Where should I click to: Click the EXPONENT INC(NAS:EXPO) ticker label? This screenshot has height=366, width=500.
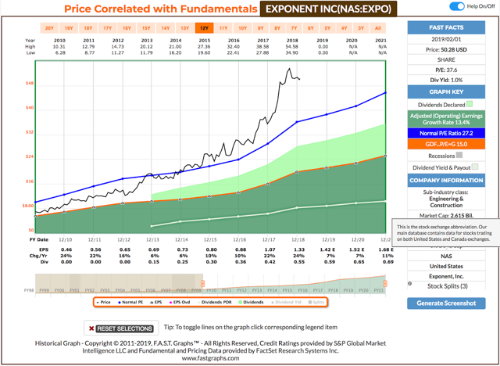pos(328,9)
